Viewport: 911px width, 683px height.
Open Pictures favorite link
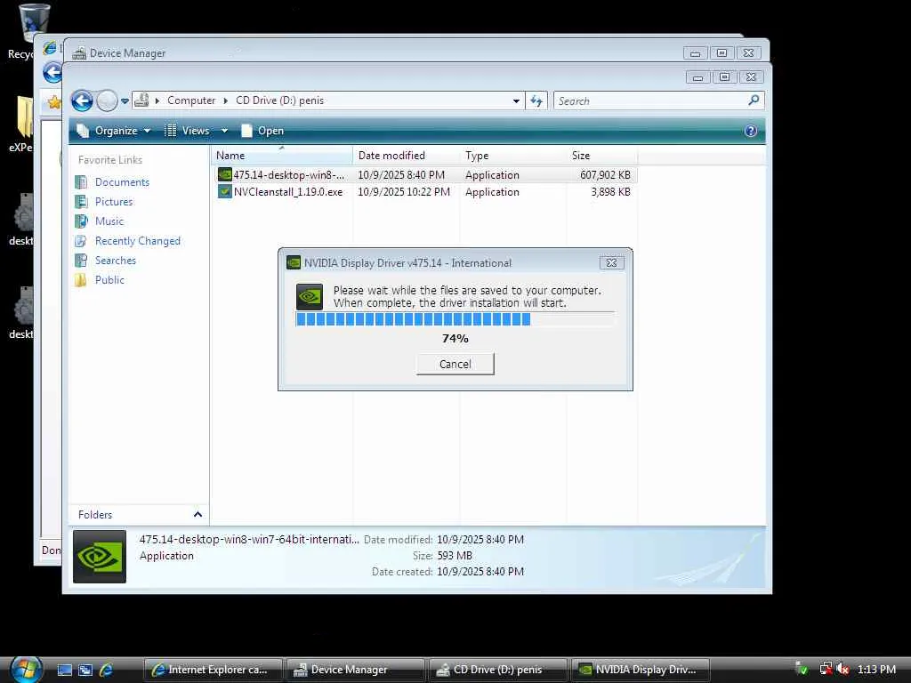coord(114,202)
